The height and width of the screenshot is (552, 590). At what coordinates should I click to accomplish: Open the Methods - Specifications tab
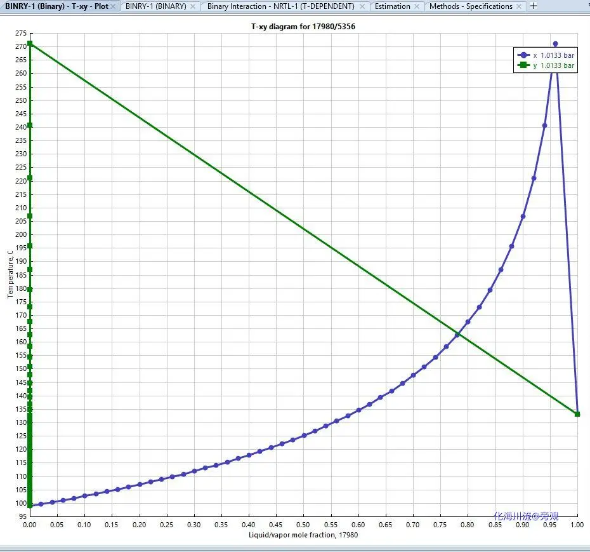[470, 6]
